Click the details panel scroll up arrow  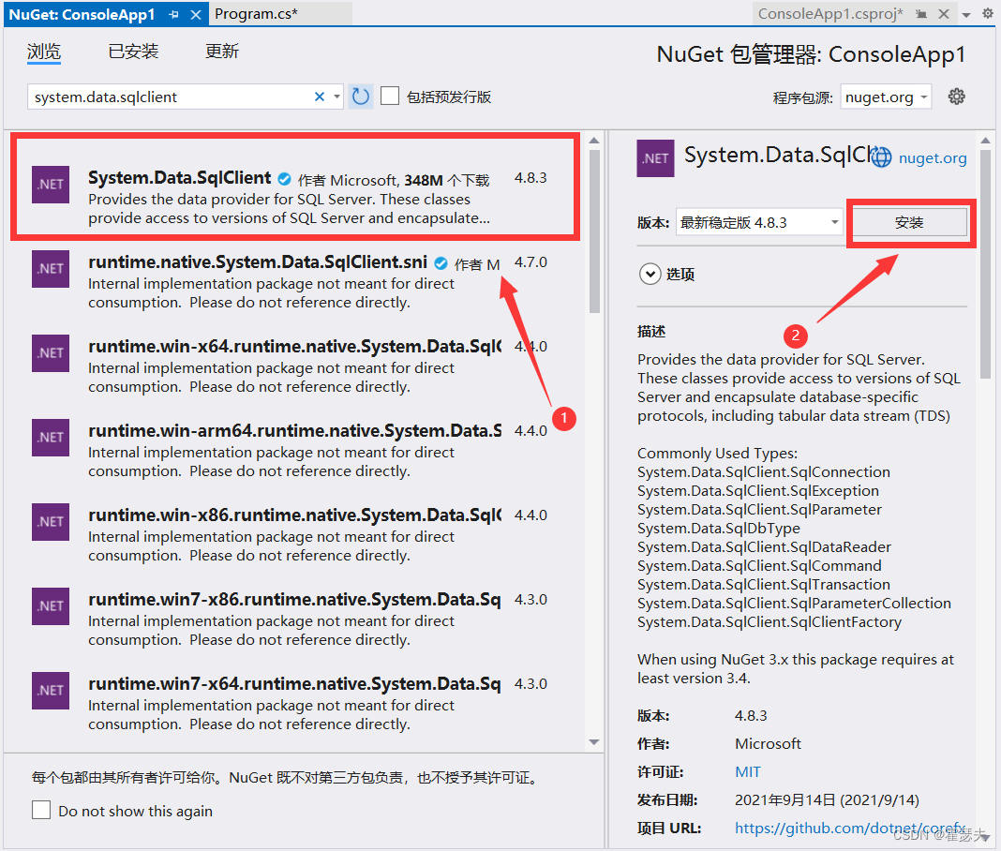pyautogui.click(x=986, y=141)
